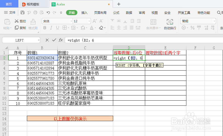Open Merge and Center dropdown arrow
The image size is (223, 136).
click(x=160, y=28)
